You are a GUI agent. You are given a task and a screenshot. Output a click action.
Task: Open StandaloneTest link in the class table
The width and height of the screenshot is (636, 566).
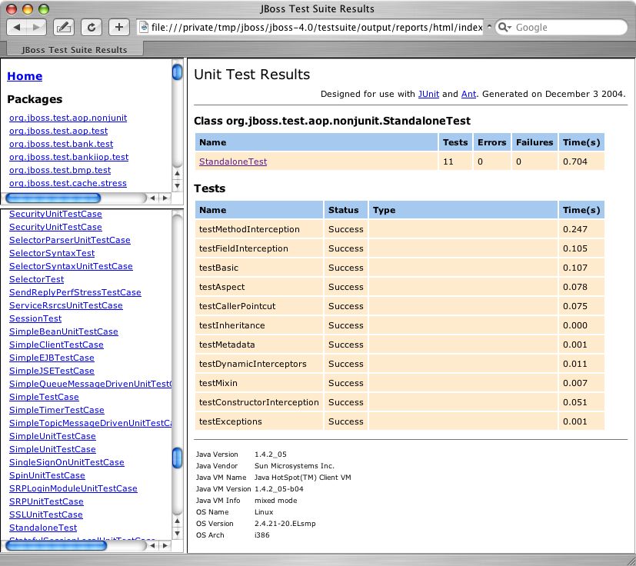coord(233,161)
